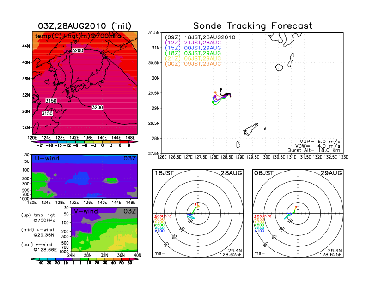Click the green 18Z landing dot
Viewport: 366px width, 283px height.
pos(213,102)
